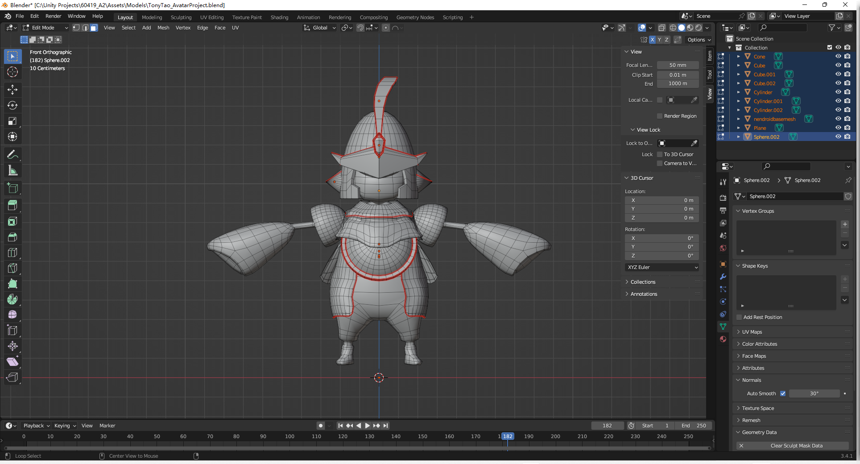This screenshot has width=860, height=464.
Task: Open the XYZ Euler rotation dropdown
Action: coord(662,267)
